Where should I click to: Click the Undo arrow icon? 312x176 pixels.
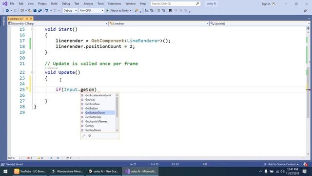pos(47,11)
